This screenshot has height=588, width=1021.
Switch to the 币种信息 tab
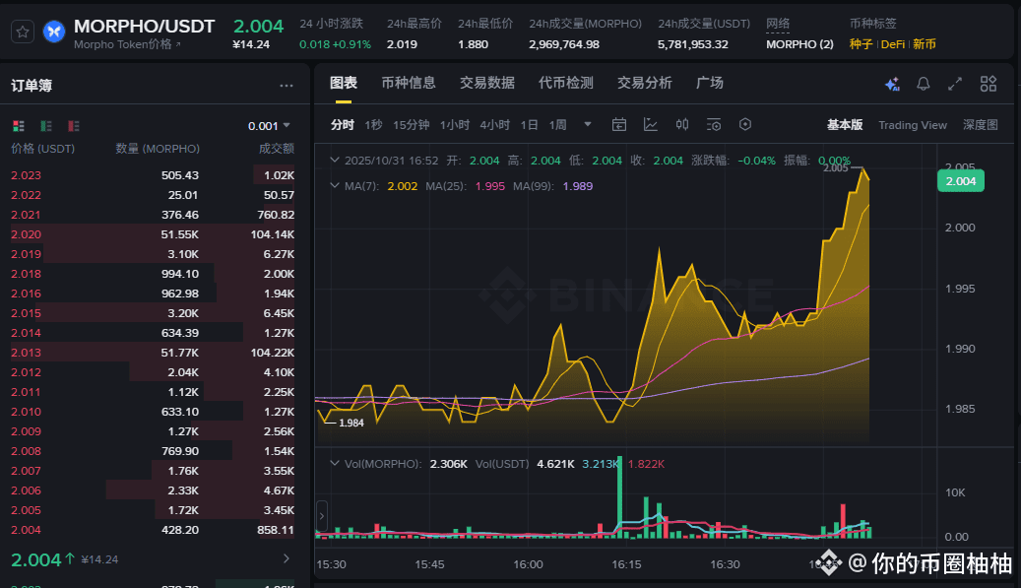[x=409, y=83]
